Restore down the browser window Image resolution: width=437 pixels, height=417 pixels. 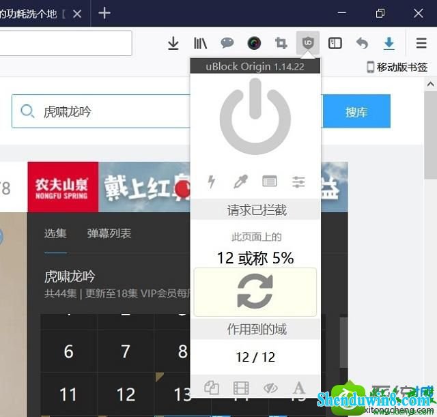pyautogui.click(x=380, y=13)
